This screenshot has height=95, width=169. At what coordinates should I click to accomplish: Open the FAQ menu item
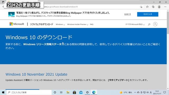click(x=92, y=25)
